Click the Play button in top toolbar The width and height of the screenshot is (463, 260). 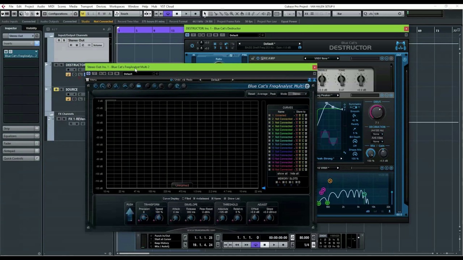(186, 14)
